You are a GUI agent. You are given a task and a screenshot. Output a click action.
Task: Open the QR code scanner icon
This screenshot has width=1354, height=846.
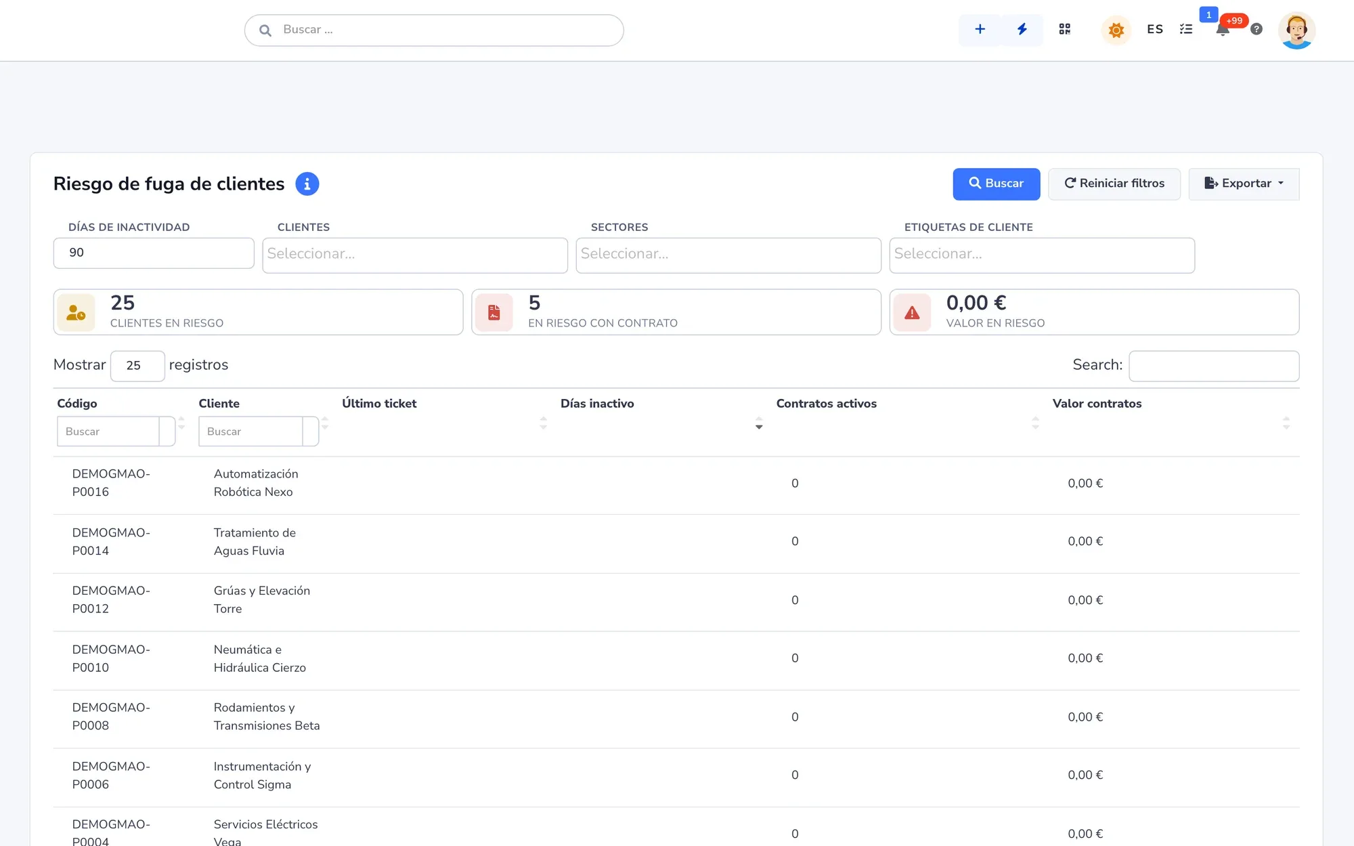pos(1065,29)
